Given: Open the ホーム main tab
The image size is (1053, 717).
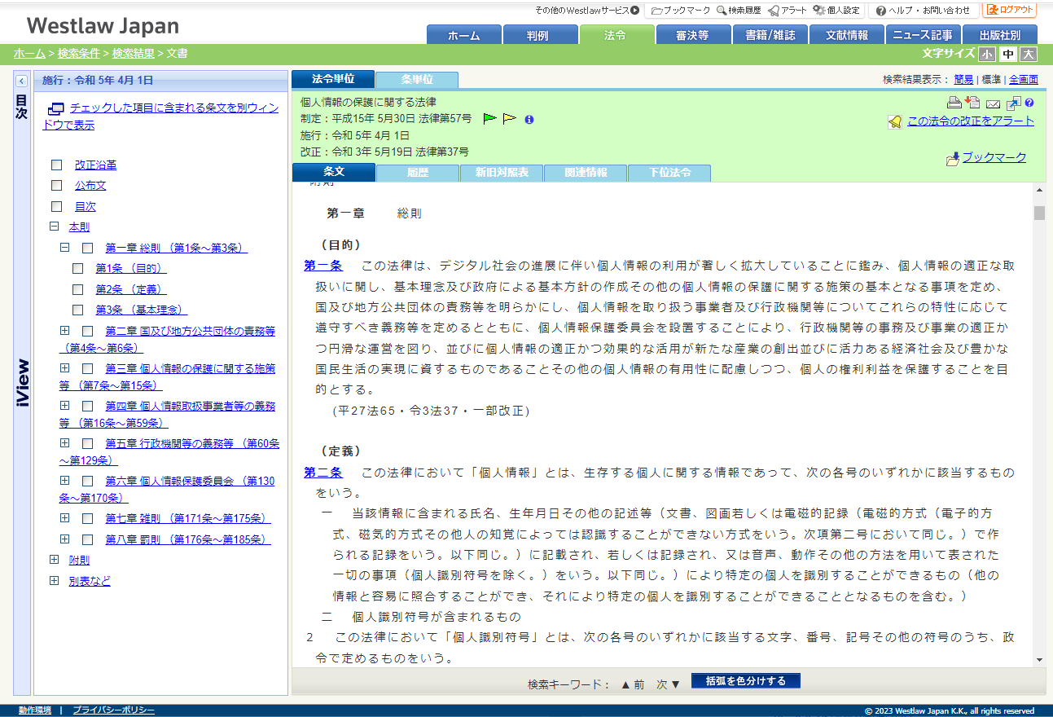Looking at the screenshot, I should pos(463,35).
